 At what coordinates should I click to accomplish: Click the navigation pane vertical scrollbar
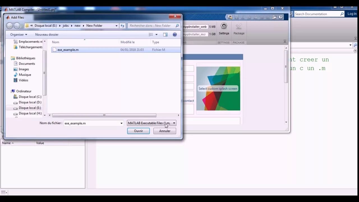[x=44, y=73]
